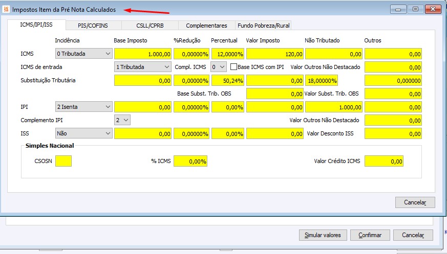Screen dimensions: 447x254
Task: Switch to the Complementares tab
Action: (207, 26)
